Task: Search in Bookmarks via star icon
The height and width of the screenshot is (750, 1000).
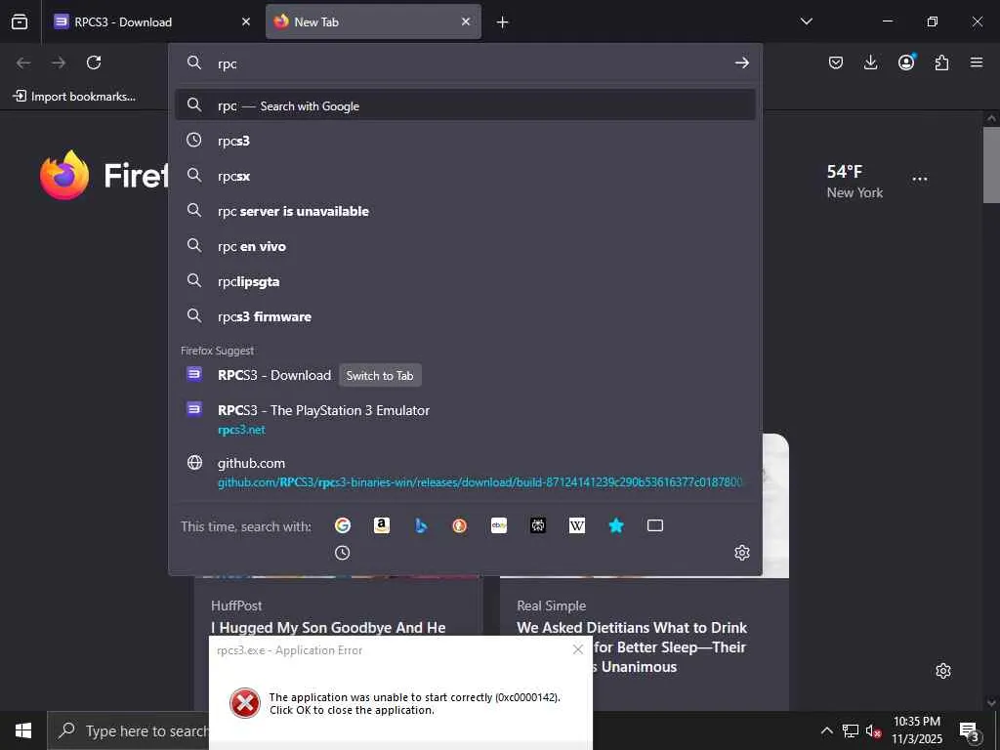Action: coord(616,525)
